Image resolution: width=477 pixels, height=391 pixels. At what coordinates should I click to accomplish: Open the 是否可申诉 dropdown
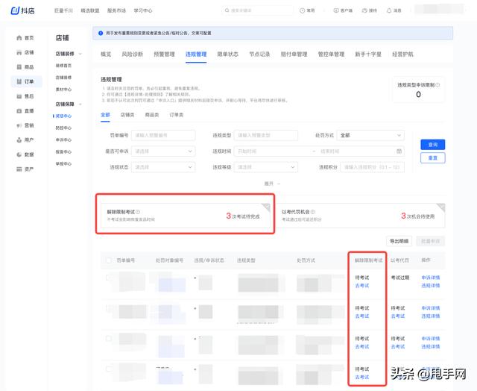click(x=162, y=151)
